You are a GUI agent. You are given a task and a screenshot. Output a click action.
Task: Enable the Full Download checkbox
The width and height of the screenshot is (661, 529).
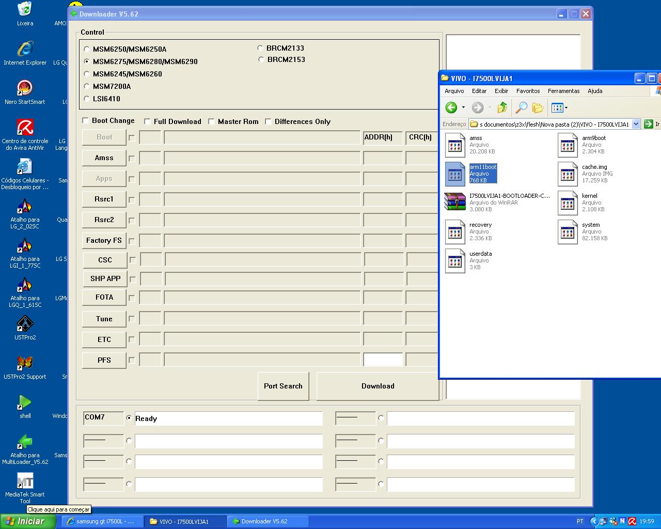click(148, 121)
